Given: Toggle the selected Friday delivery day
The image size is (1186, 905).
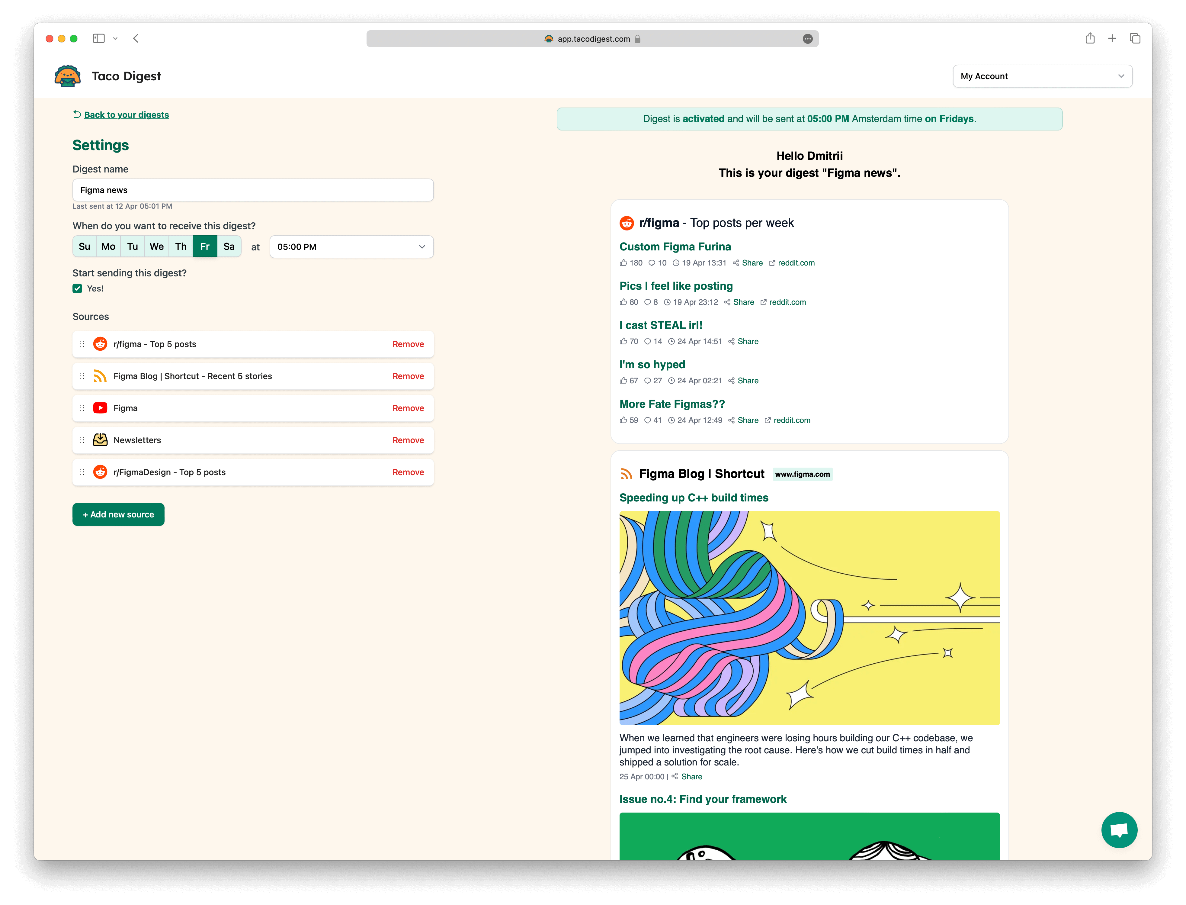Looking at the screenshot, I should click(205, 247).
